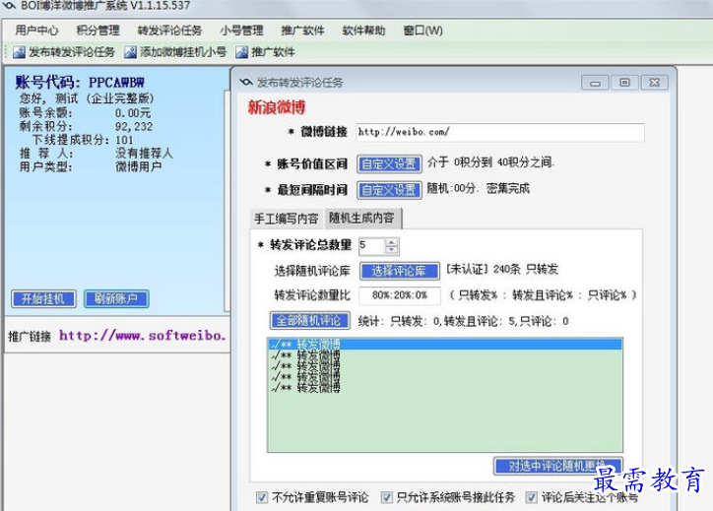
Task: Click the 转发评论总数量 number field
Action: point(371,245)
